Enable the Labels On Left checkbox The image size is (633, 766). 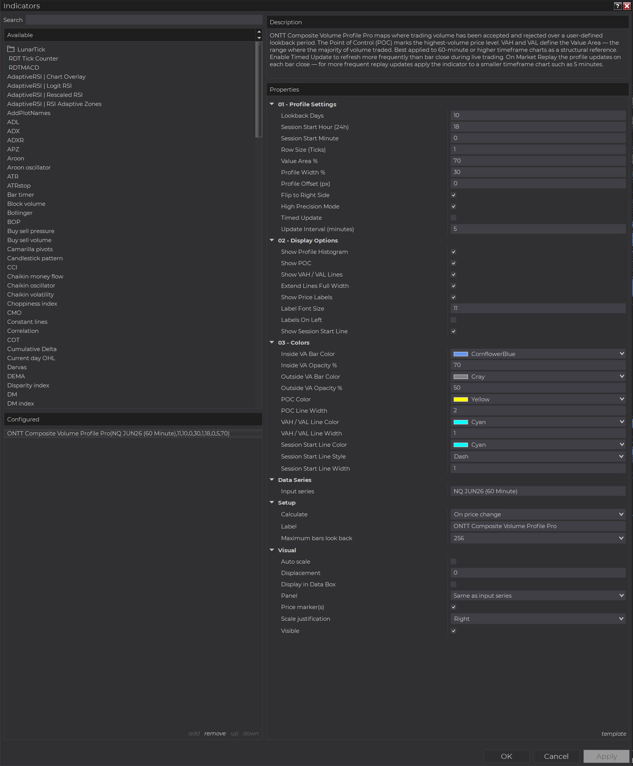click(453, 320)
